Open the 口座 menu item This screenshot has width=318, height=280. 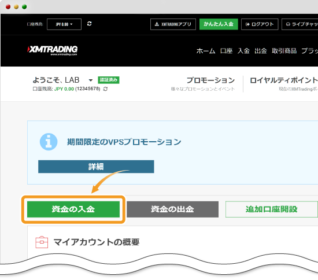pos(226,51)
